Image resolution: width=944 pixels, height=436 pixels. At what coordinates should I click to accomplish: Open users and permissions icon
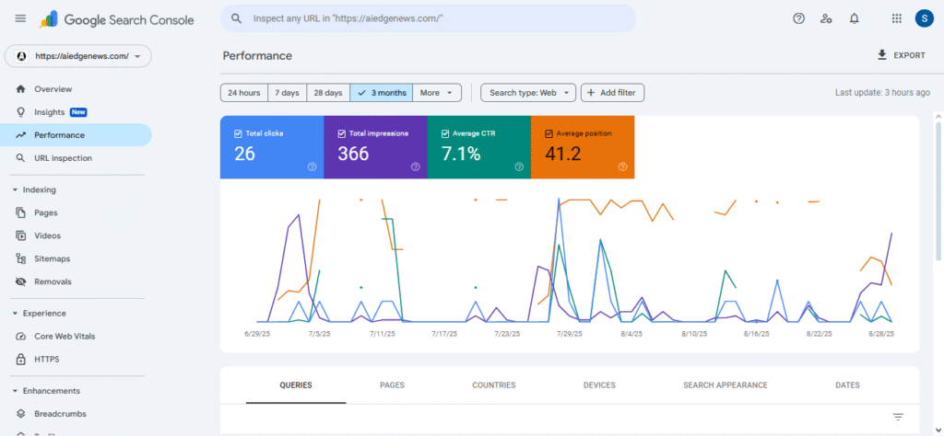click(826, 18)
